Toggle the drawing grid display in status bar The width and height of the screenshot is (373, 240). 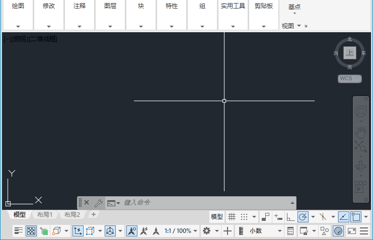pos(232,217)
